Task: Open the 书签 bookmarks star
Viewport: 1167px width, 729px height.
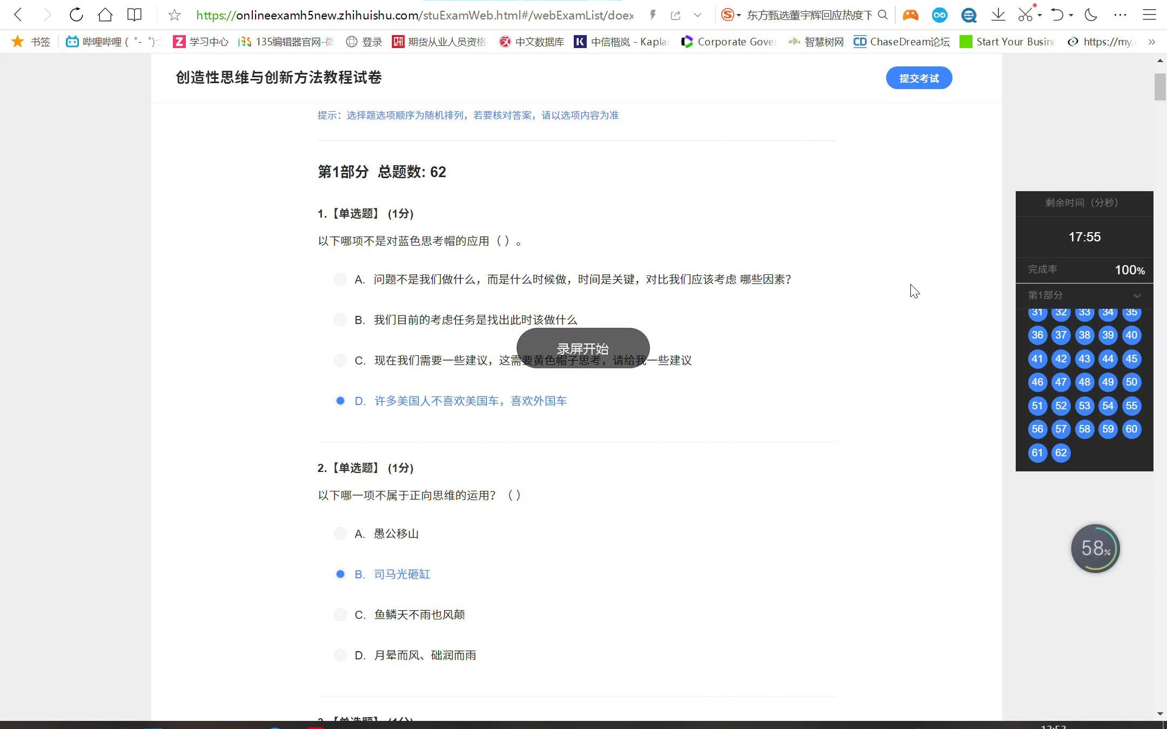Action: [x=31, y=42]
